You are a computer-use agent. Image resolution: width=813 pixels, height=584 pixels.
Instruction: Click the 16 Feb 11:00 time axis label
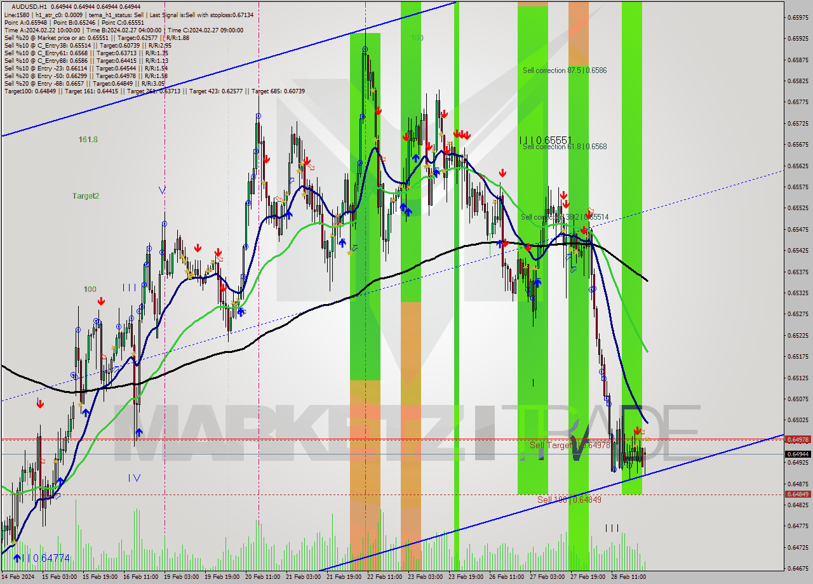(x=140, y=577)
